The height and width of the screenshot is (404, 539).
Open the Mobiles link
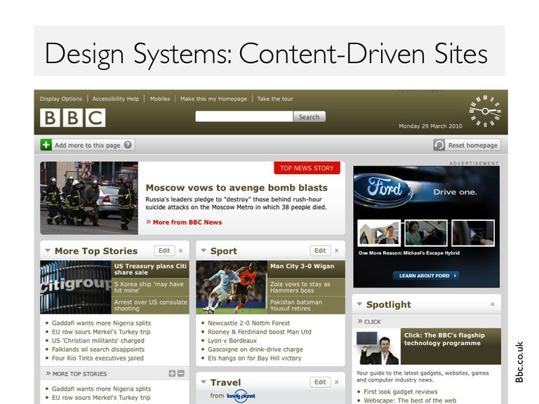coord(160,99)
